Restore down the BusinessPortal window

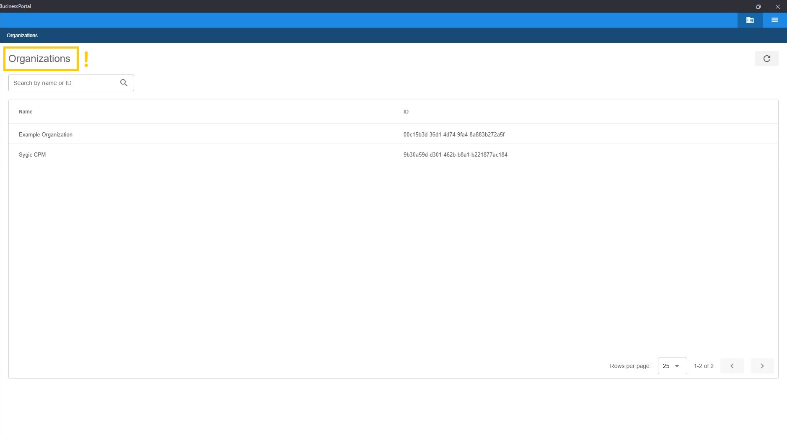click(x=758, y=6)
